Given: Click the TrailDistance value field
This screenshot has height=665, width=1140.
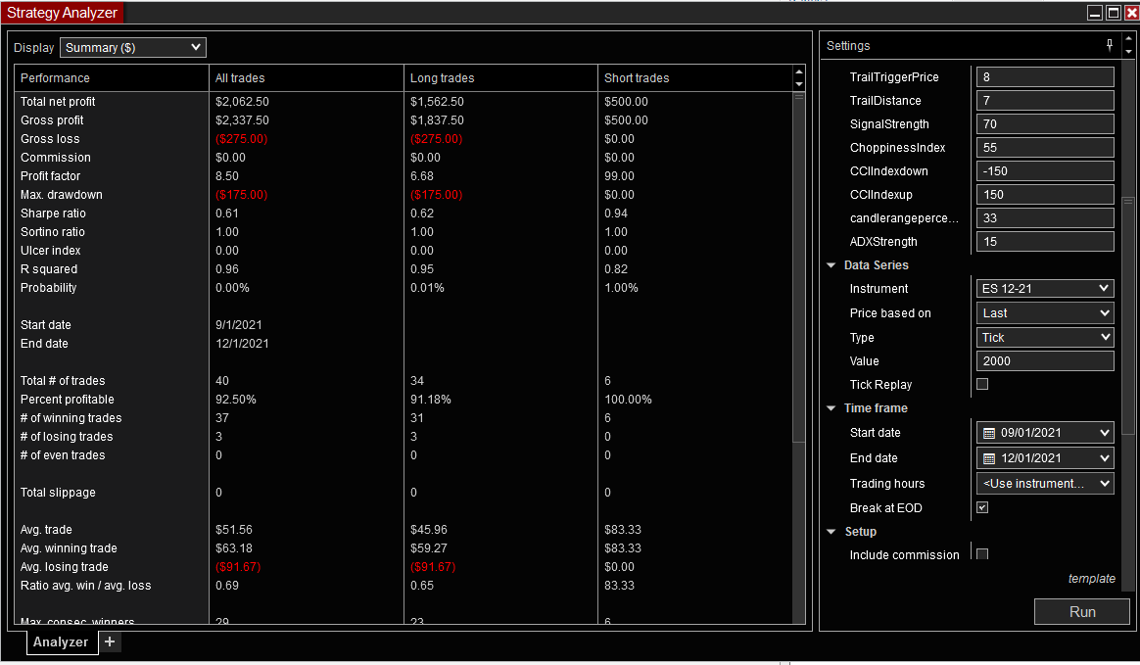Looking at the screenshot, I should 1045,100.
